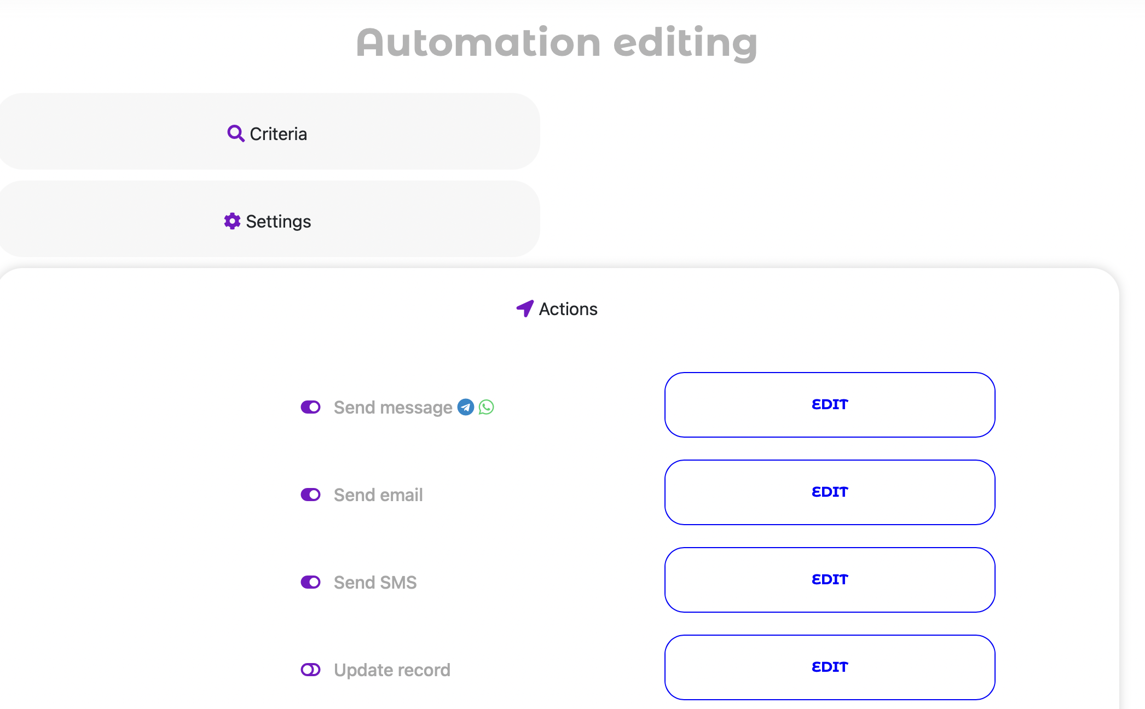Expand the Criteria section
The image size is (1145, 709).
[x=269, y=131]
